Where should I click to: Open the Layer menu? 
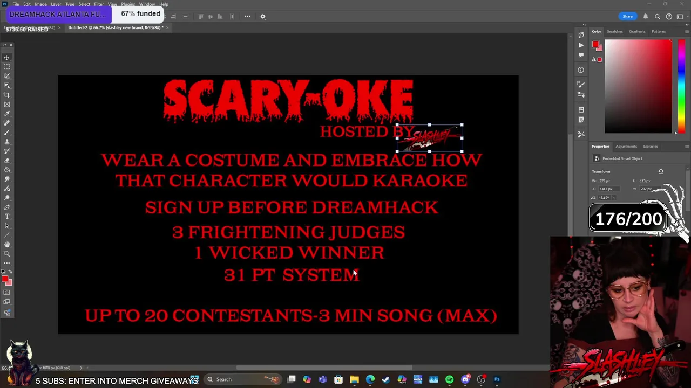coord(56,4)
